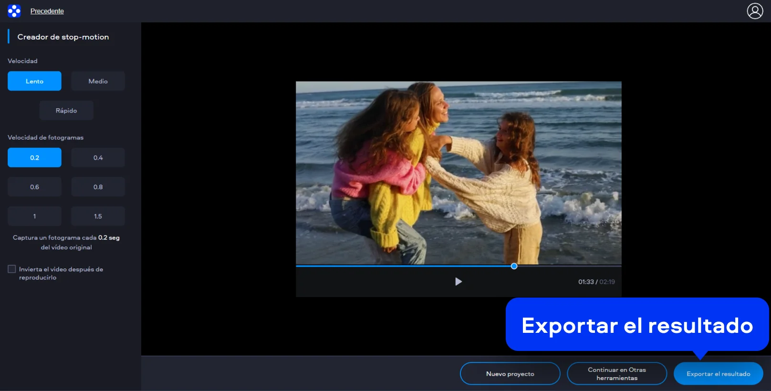
Task: Select the Lento speed option
Action: [x=34, y=81]
